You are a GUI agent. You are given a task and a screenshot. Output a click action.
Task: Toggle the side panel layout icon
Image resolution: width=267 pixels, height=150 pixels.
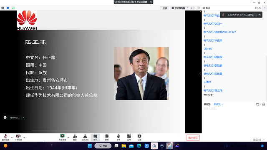[x=198, y=8]
